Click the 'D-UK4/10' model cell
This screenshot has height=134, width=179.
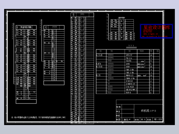pyautogui.click(x=129, y=81)
